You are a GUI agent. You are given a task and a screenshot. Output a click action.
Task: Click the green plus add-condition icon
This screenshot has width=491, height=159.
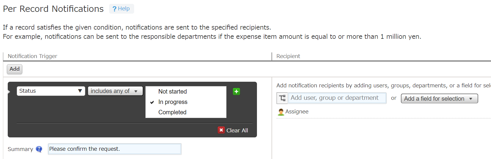click(x=236, y=91)
